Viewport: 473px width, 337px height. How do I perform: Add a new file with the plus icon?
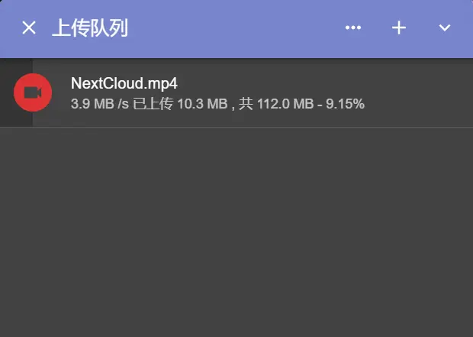click(x=399, y=28)
